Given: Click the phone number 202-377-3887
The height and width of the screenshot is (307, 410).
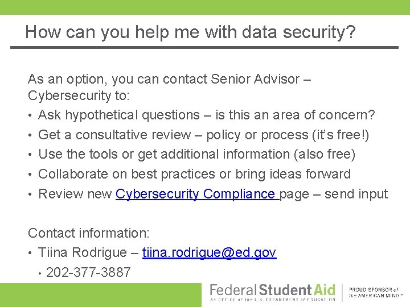Looking at the screenshot, I should (88, 272).
